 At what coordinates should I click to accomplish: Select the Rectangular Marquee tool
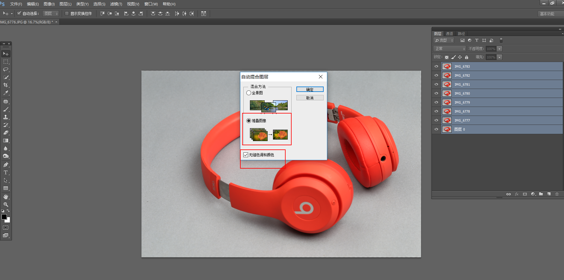(x=6, y=62)
